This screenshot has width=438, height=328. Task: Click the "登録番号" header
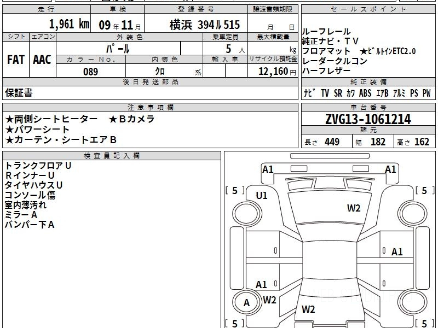[x=196, y=9]
